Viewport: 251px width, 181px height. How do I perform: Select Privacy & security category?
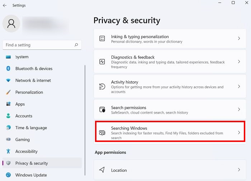coord(42,163)
